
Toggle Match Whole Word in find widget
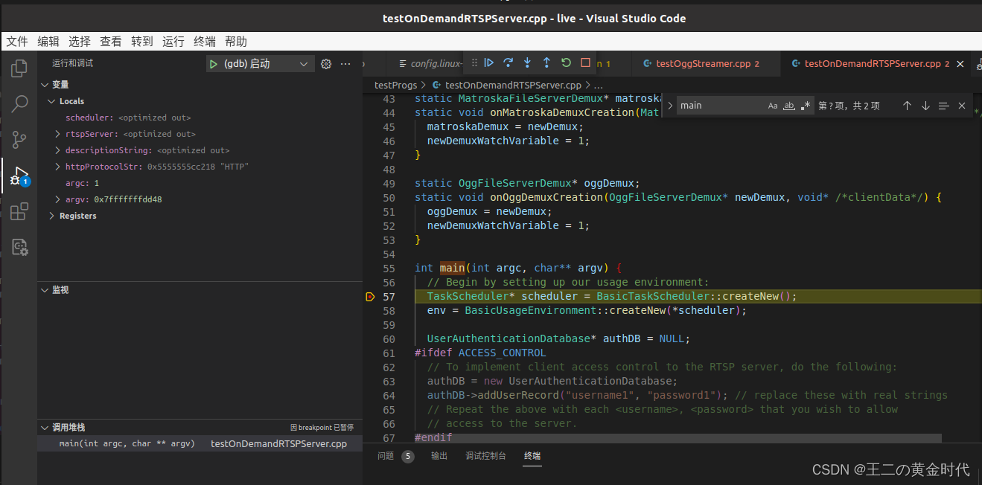point(789,106)
